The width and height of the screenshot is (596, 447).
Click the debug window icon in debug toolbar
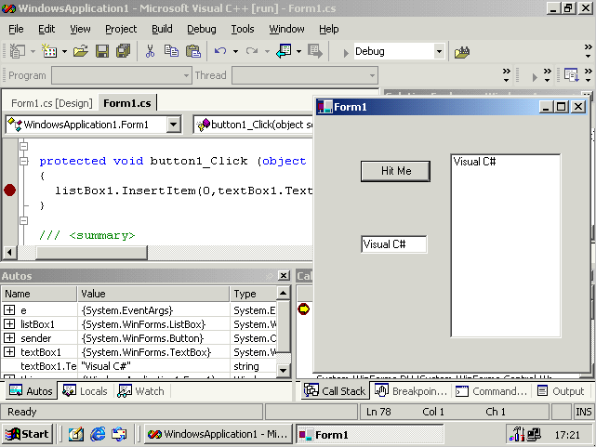coord(571,75)
